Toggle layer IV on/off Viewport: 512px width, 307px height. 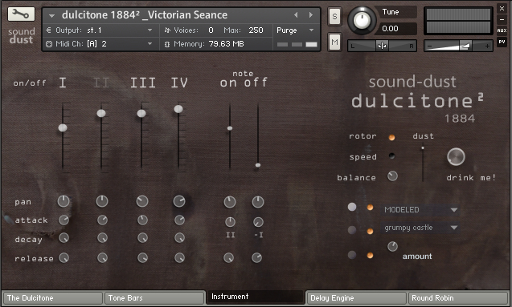click(x=179, y=83)
